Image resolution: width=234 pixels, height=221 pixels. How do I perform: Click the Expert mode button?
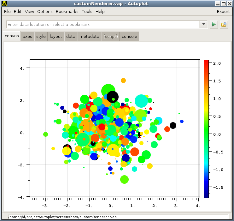pos(223,11)
